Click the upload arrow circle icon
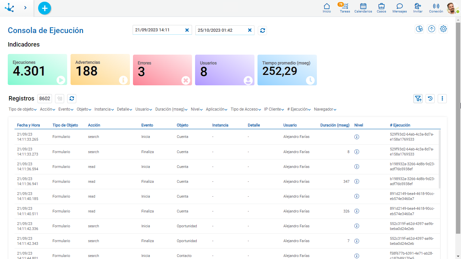The image size is (461, 259). (431, 29)
